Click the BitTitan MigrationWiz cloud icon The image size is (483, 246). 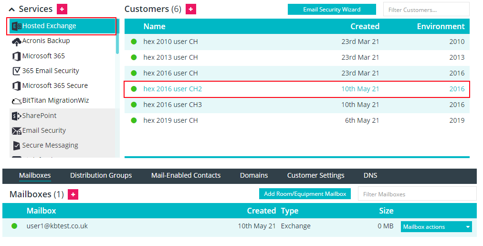pos(17,101)
